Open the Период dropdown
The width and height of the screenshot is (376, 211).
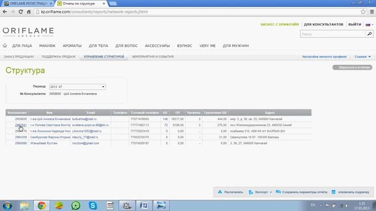78,87
